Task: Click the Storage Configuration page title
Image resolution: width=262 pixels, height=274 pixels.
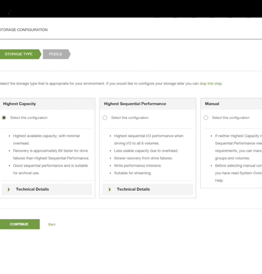Action: [x=23, y=30]
